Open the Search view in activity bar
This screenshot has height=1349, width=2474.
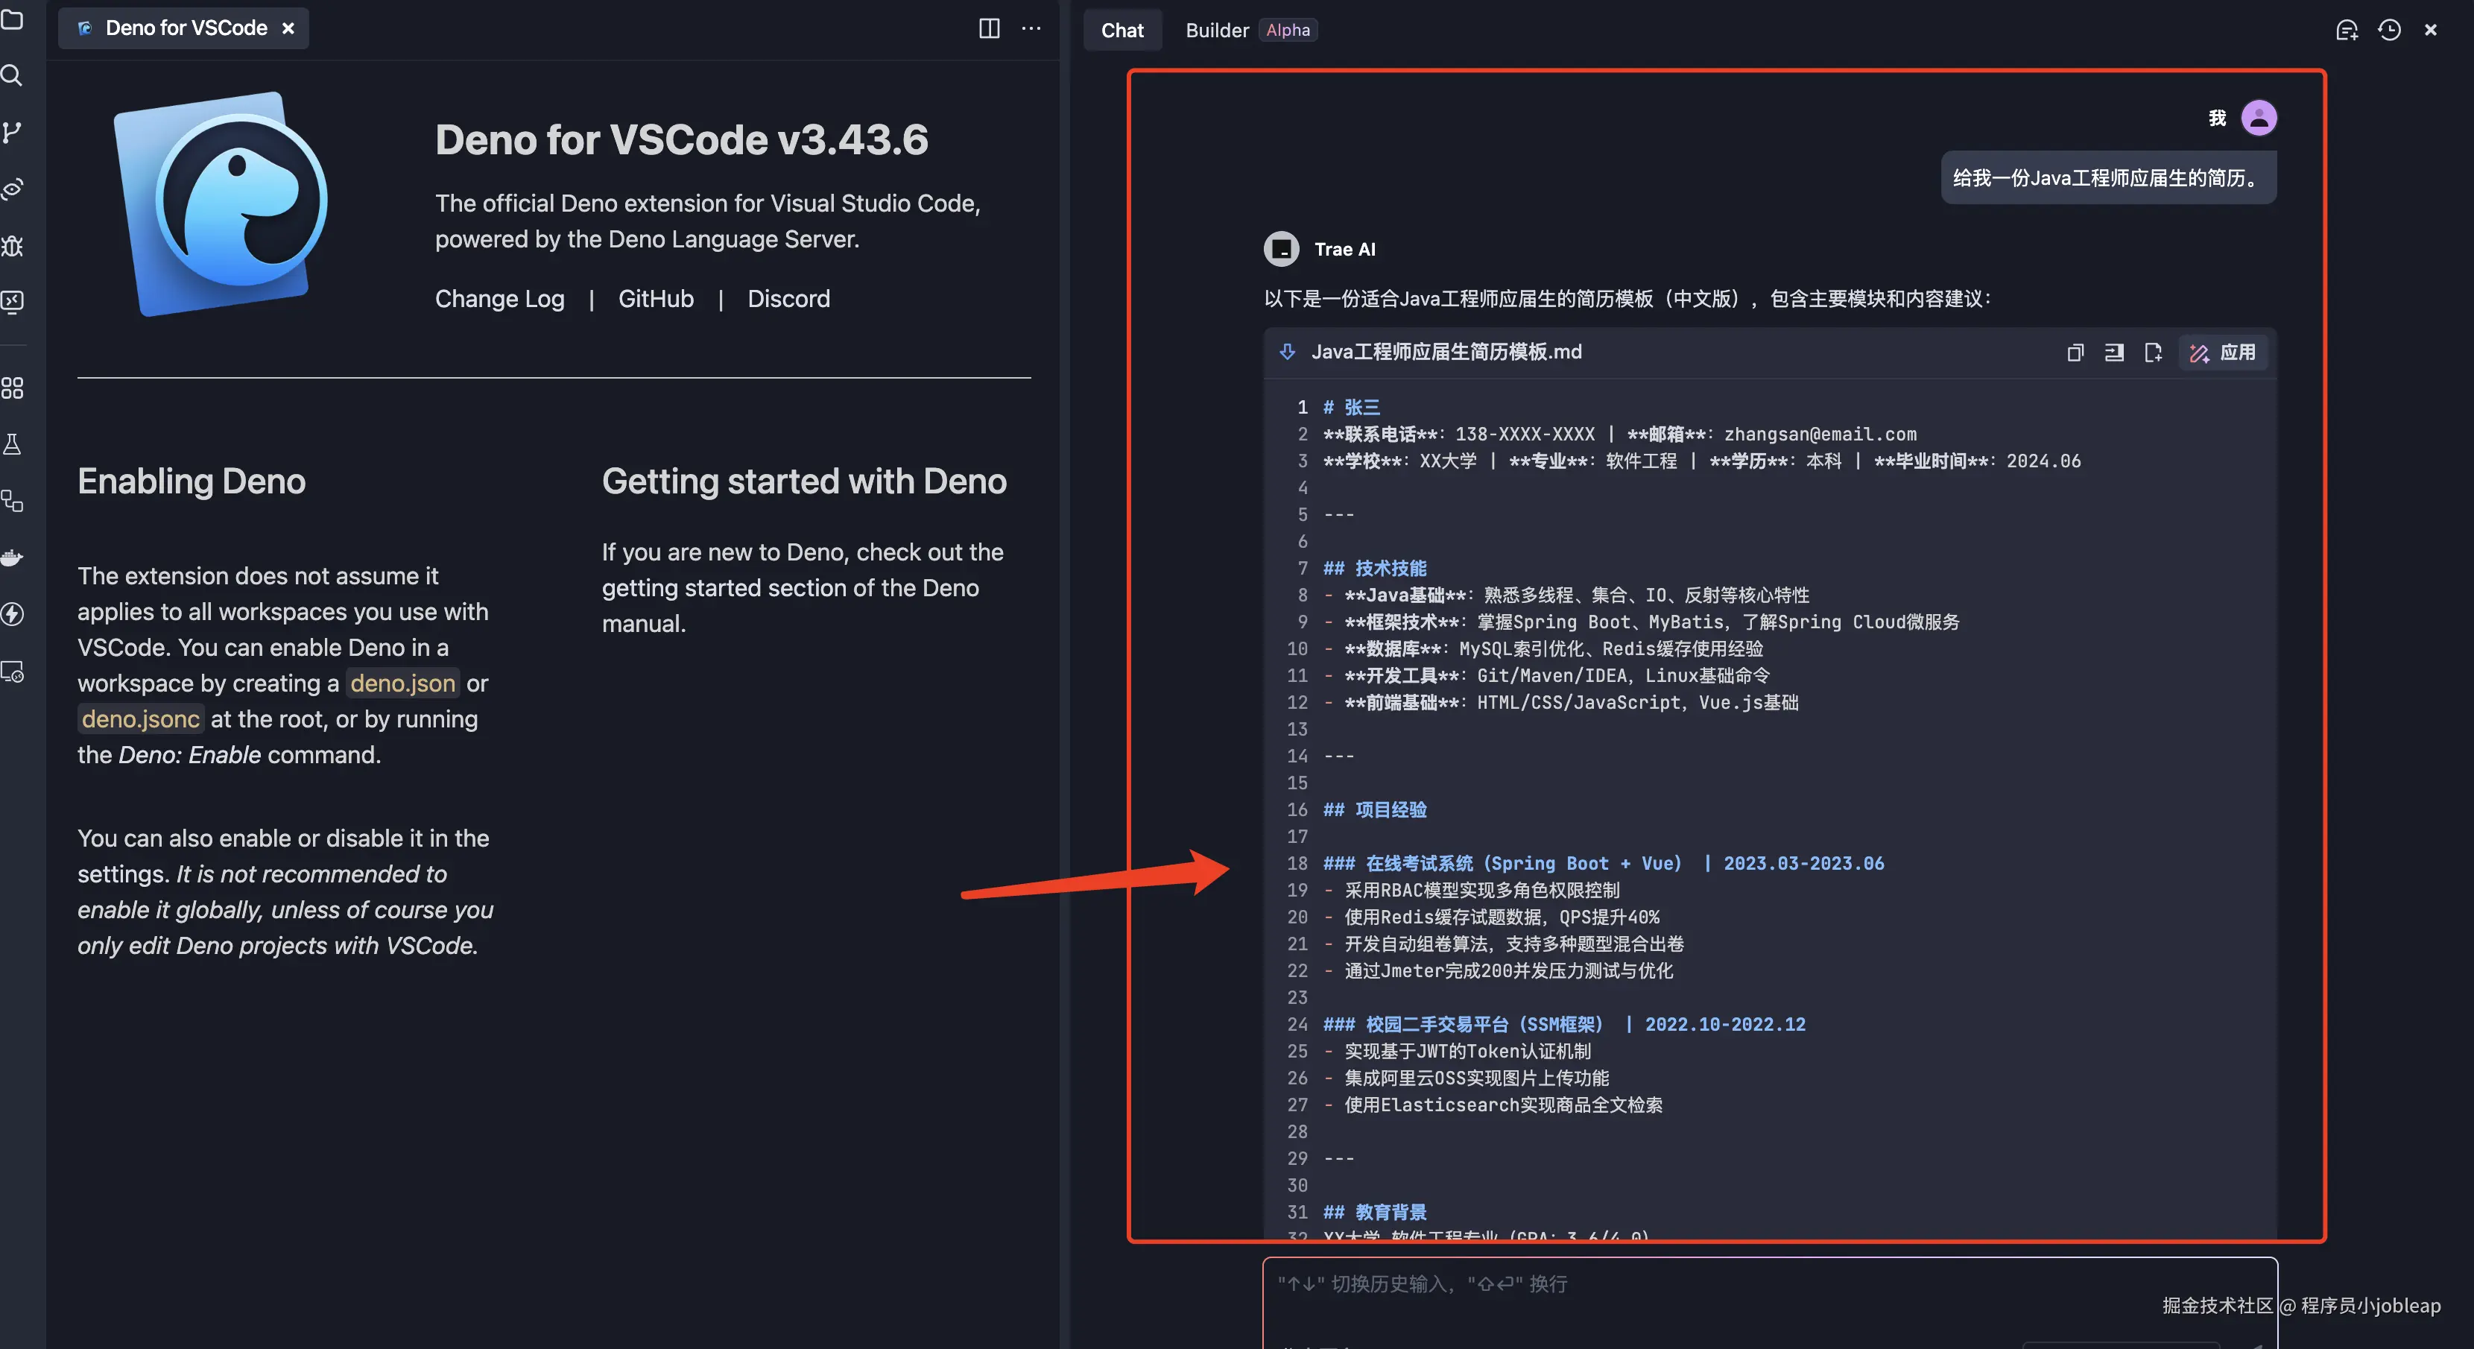tap(13, 75)
